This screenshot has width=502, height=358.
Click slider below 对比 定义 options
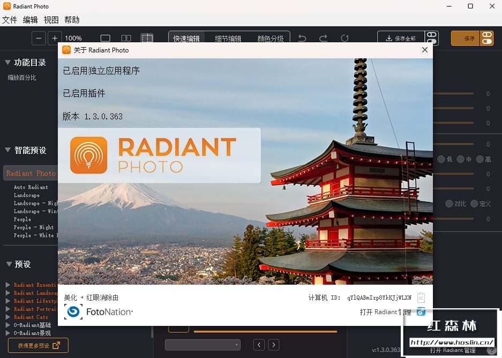(453, 219)
